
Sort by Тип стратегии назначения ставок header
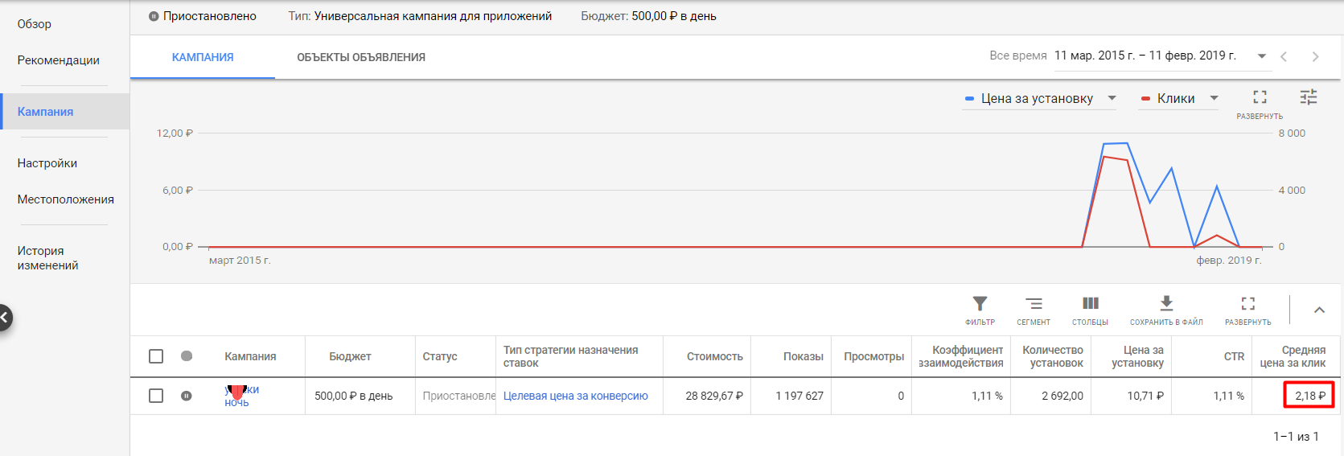coord(571,356)
